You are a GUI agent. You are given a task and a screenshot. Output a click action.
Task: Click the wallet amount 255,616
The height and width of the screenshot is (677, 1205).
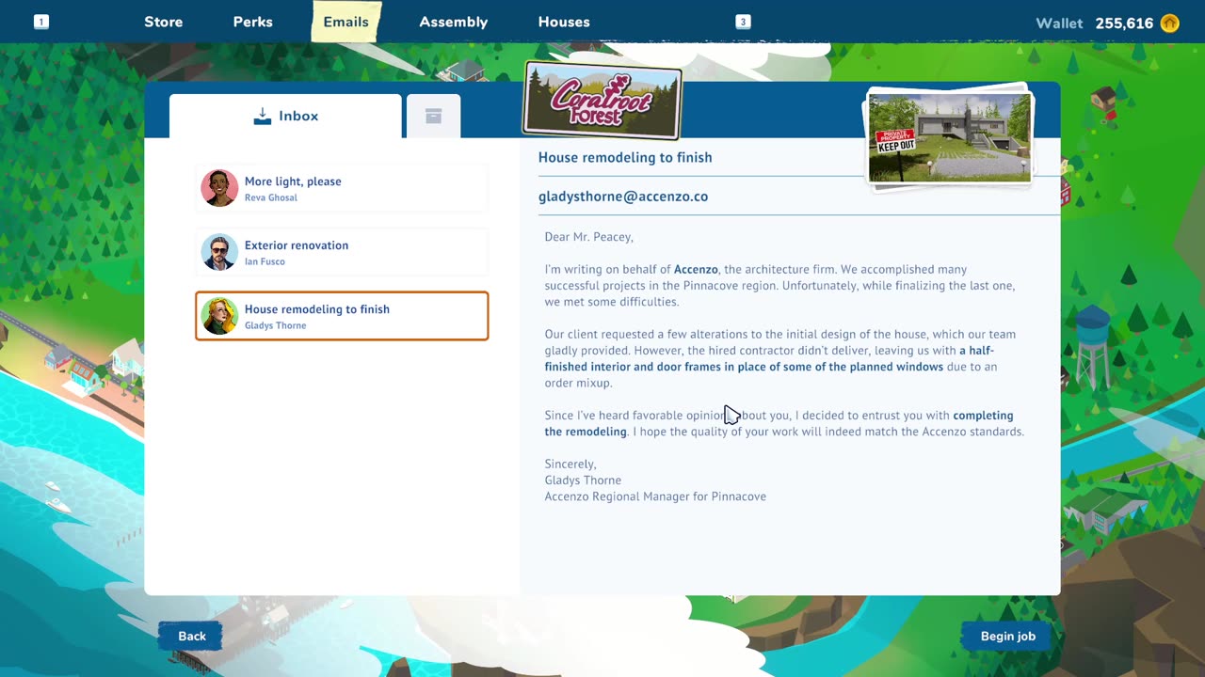(1124, 24)
